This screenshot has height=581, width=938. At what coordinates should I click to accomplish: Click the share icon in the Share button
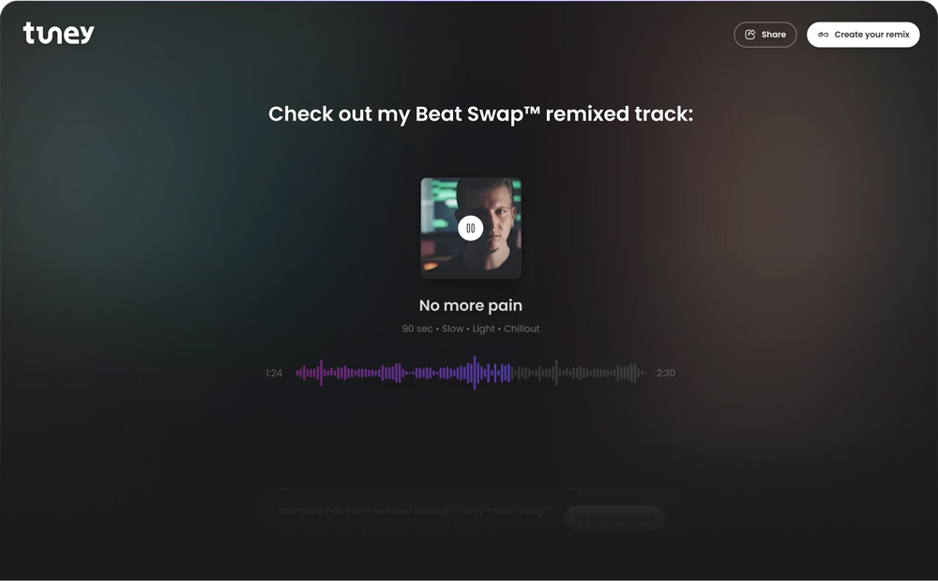tap(750, 35)
